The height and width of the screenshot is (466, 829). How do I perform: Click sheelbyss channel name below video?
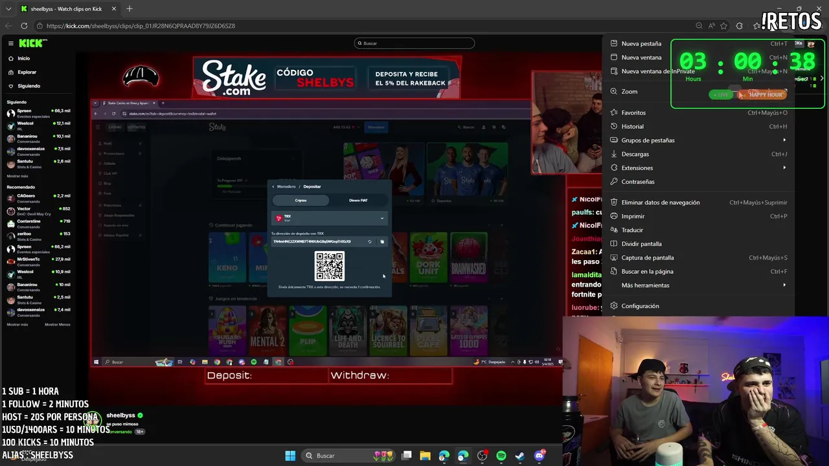point(120,416)
